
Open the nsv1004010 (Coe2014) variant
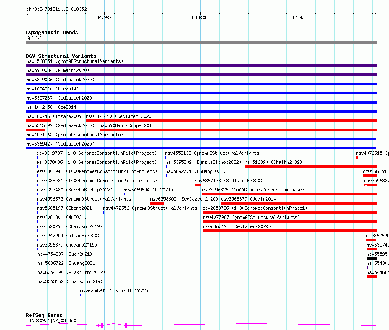[52, 89]
